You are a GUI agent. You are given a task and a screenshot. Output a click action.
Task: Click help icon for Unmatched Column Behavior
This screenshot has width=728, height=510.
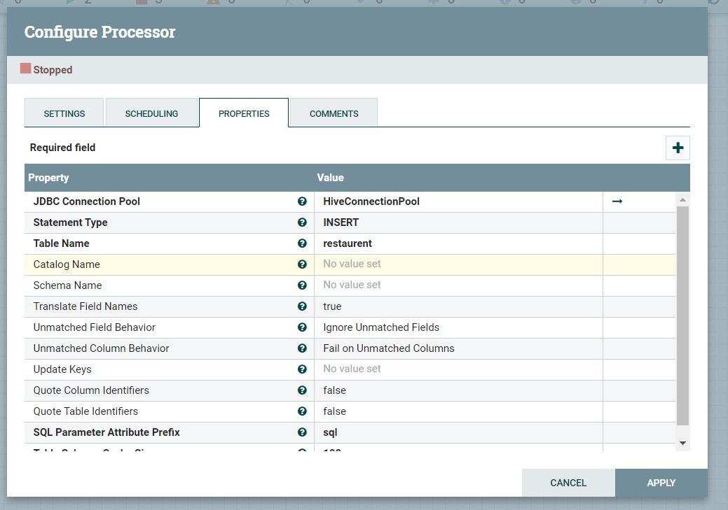point(302,348)
